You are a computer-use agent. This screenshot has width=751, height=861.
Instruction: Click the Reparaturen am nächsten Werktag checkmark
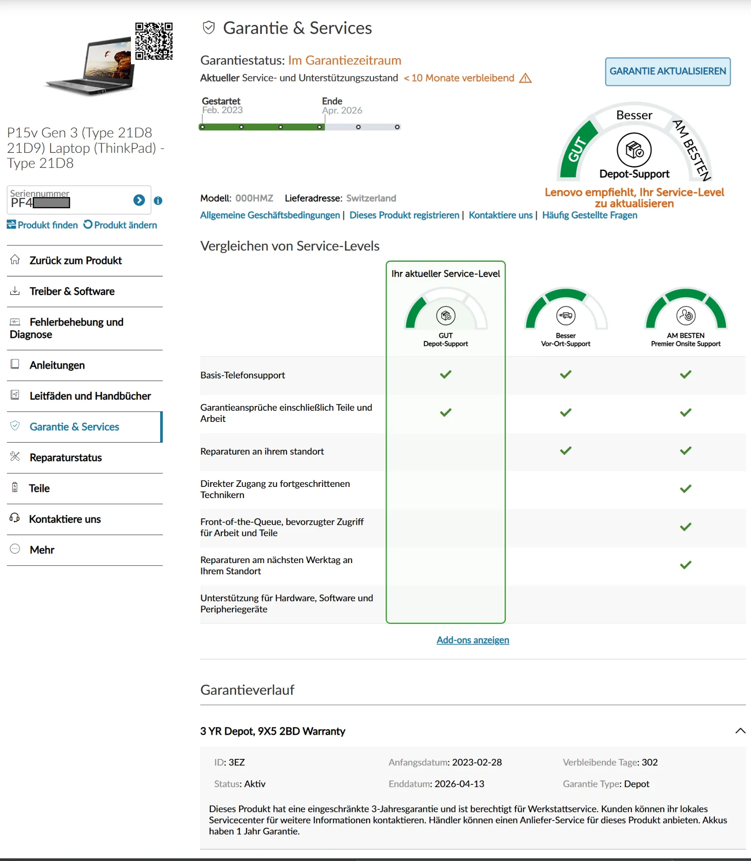[x=686, y=565]
